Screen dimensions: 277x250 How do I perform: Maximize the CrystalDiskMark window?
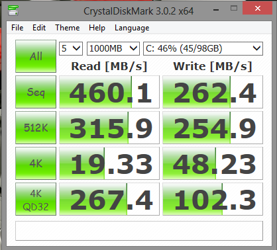234,9
